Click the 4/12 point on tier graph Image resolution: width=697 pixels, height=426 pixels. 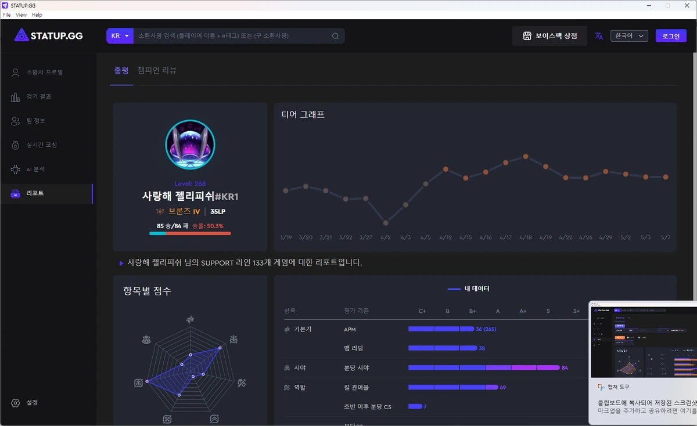[x=445, y=169]
